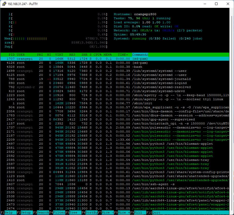The width and height of the screenshot is (234, 215).
Task: Select process 1783 dbus-daemon --session row
Action: coord(115,115)
